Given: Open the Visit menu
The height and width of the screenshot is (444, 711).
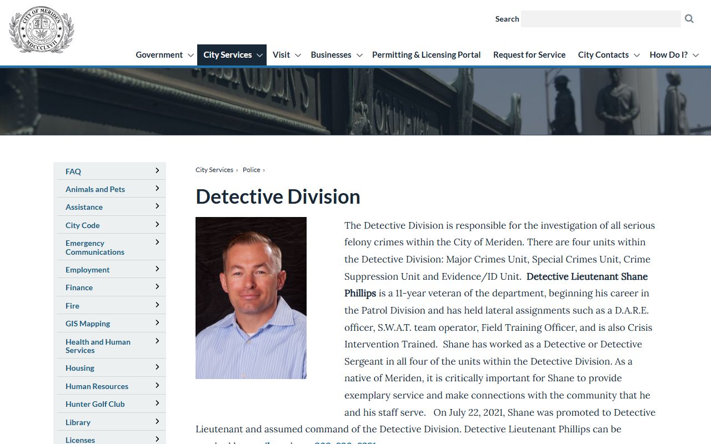Looking at the screenshot, I should point(281,54).
